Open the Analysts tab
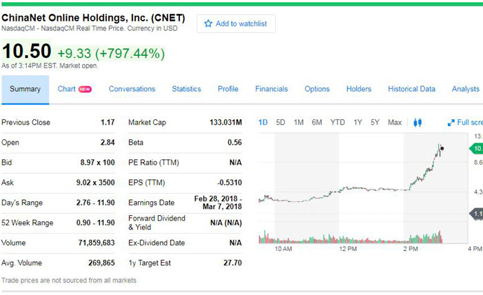Viewport: 483px width, 295px height. point(466,89)
